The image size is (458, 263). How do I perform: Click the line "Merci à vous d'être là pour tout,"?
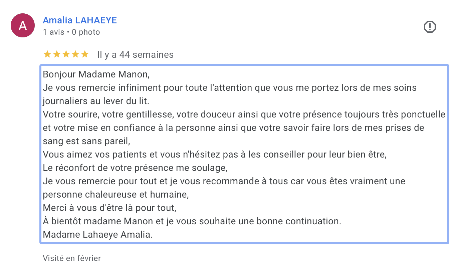[x=109, y=208]
